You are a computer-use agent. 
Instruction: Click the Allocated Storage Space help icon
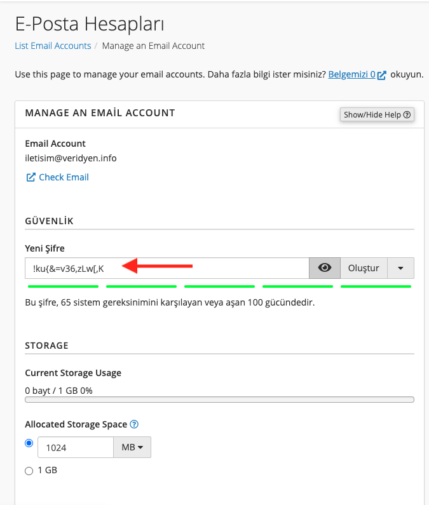(x=134, y=424)
